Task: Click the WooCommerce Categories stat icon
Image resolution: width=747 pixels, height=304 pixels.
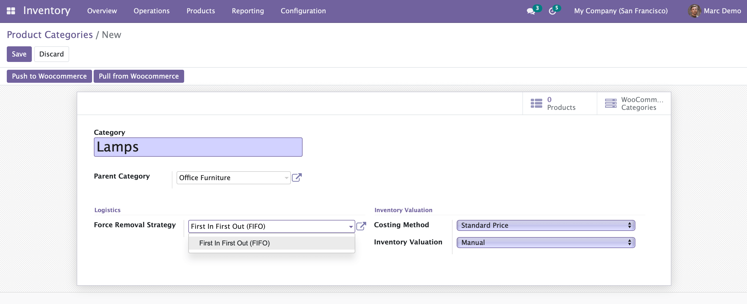Action: click(x=611, y=103)
